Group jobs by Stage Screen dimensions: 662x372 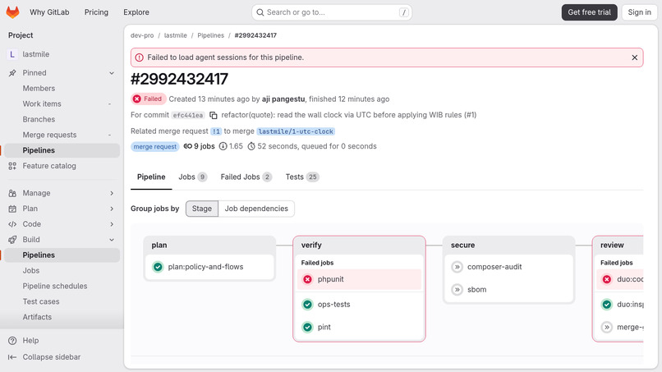(x=202, y=209)
